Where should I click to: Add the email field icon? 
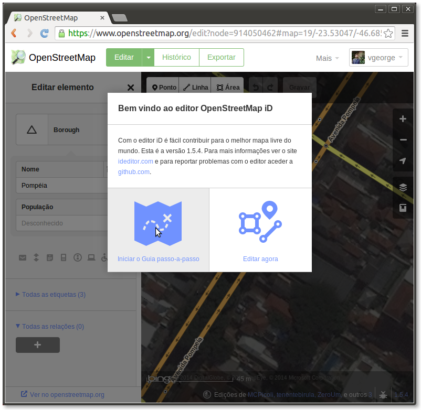[23, 257]
